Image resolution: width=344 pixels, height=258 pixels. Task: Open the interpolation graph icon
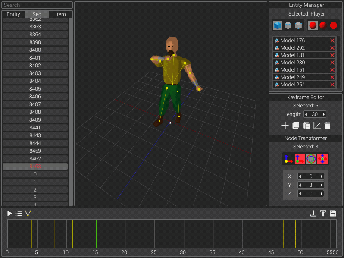(x=317, y=126)
